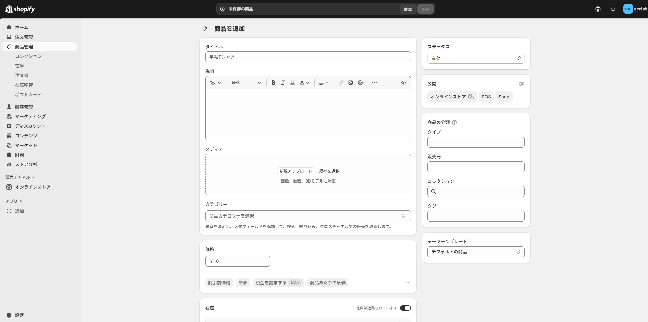This screenshot has height=322, width=648.
Task: Click the Bold formatting icon
Action: pyautogui.click(x=273, y=83)
